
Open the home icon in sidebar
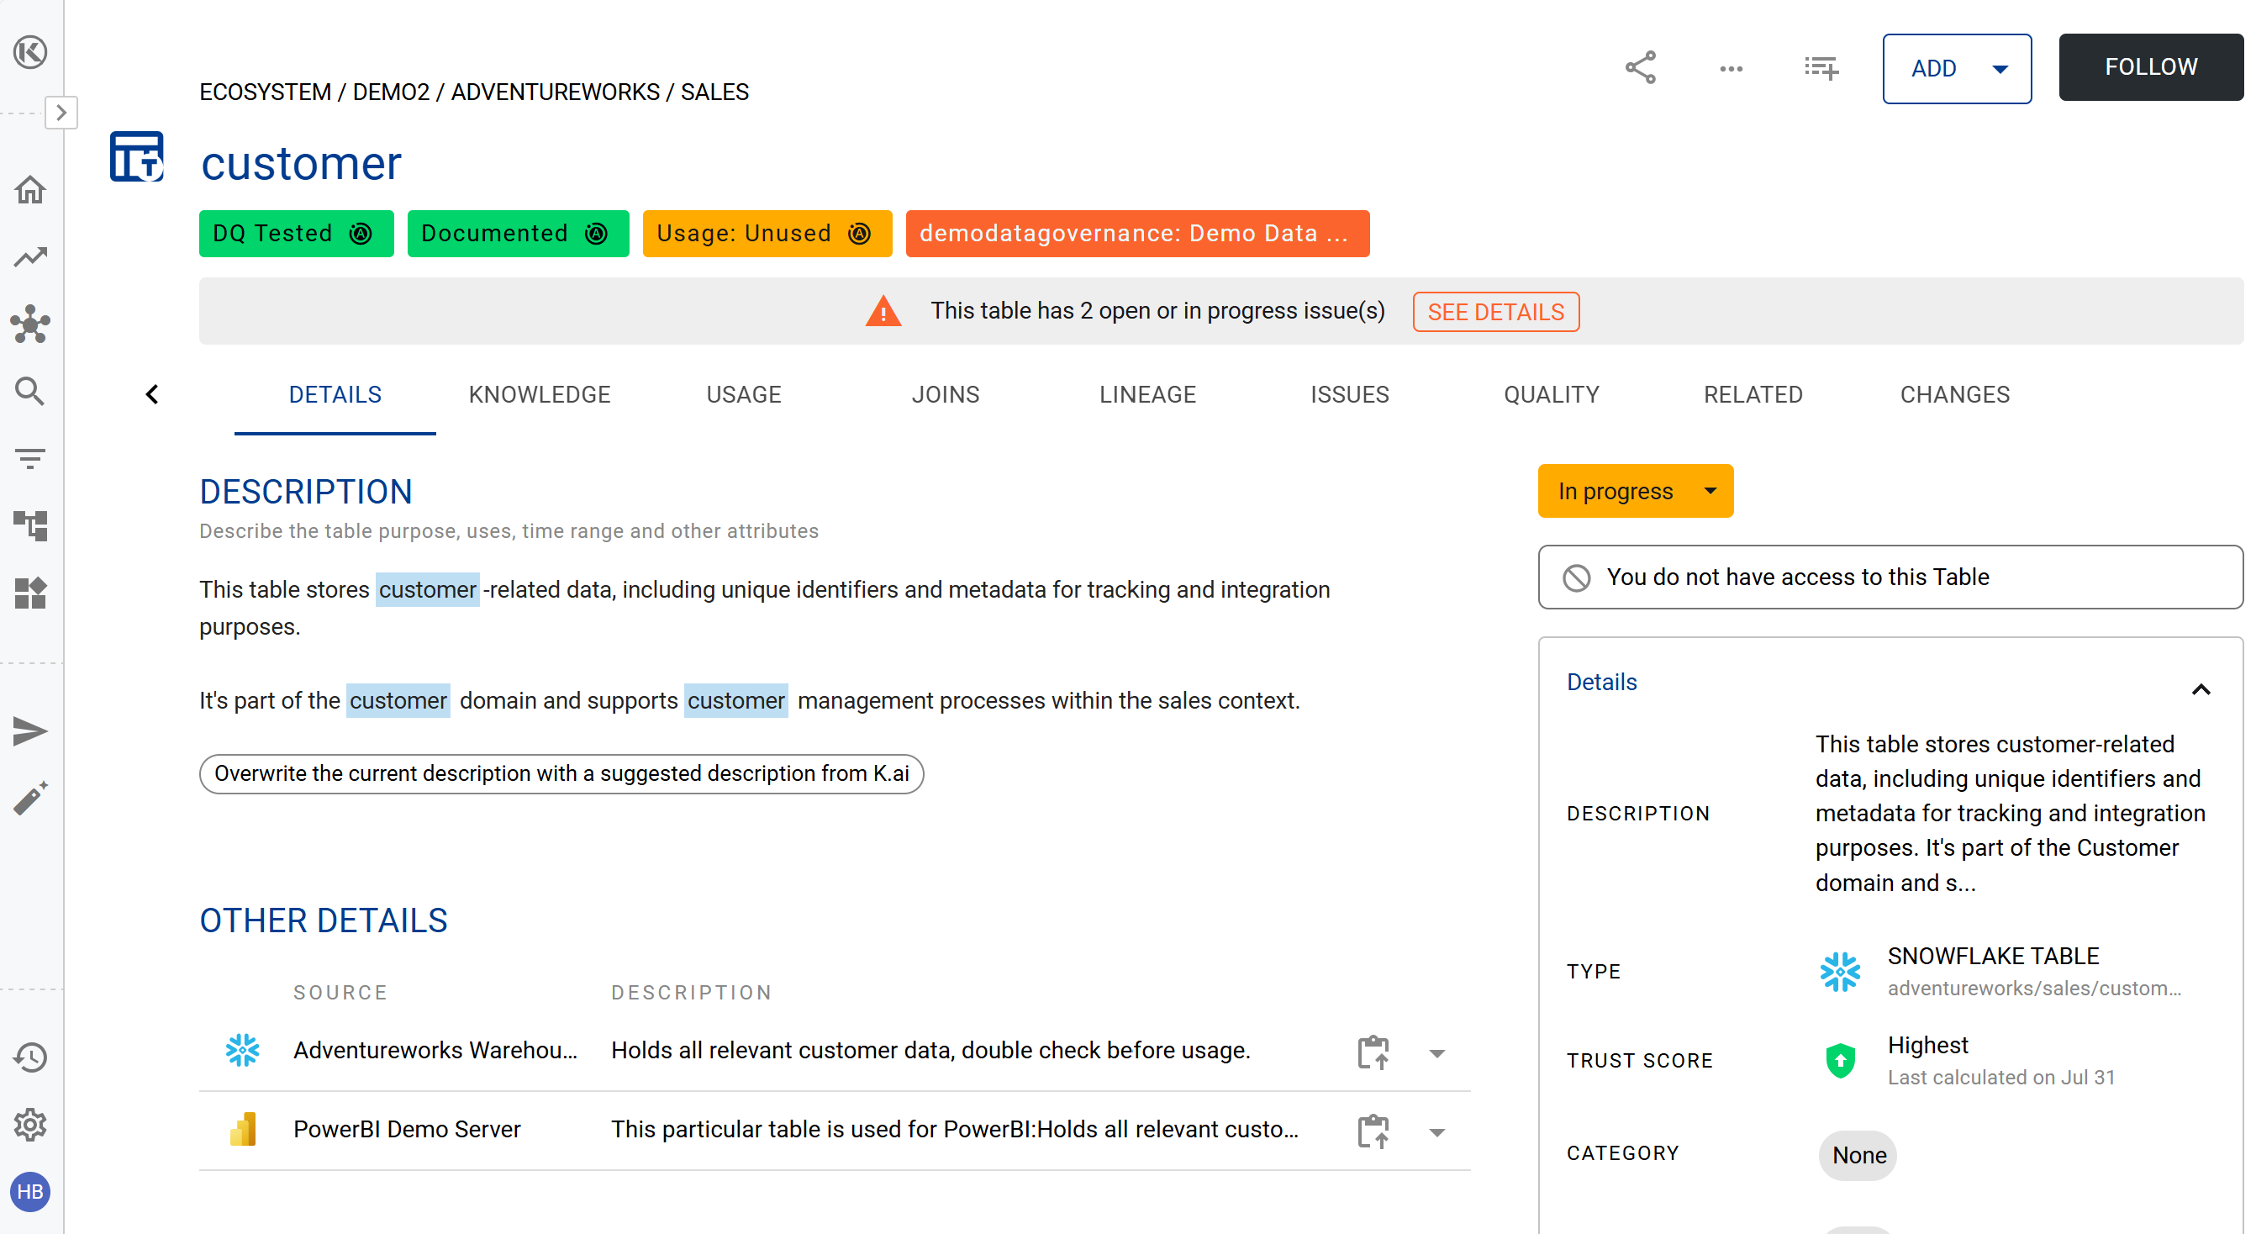(x=30, y=189)
